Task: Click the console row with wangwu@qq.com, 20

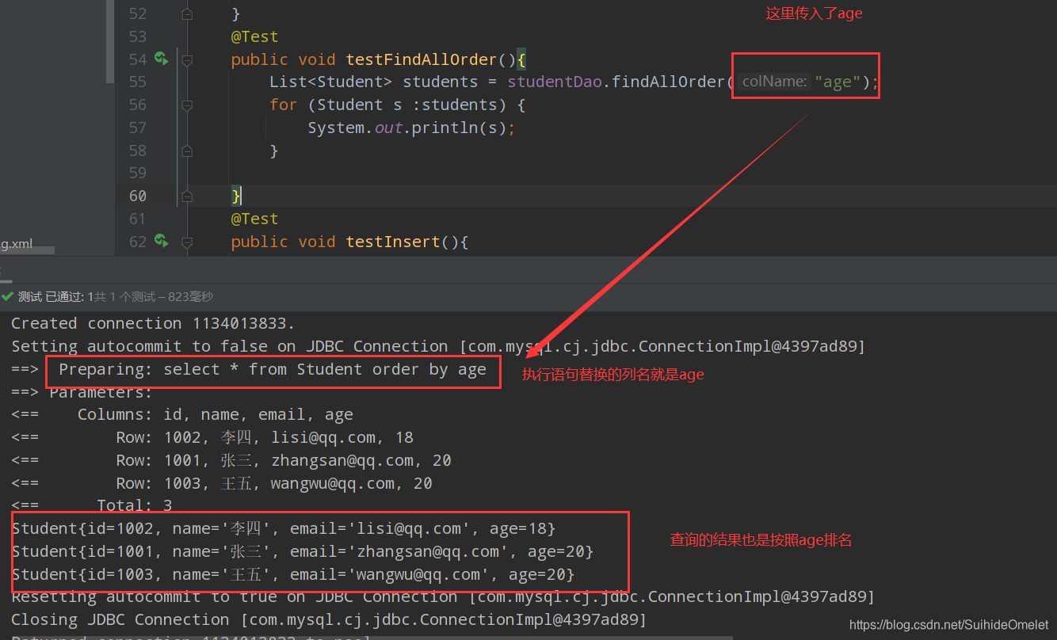Action: [222, 483]
